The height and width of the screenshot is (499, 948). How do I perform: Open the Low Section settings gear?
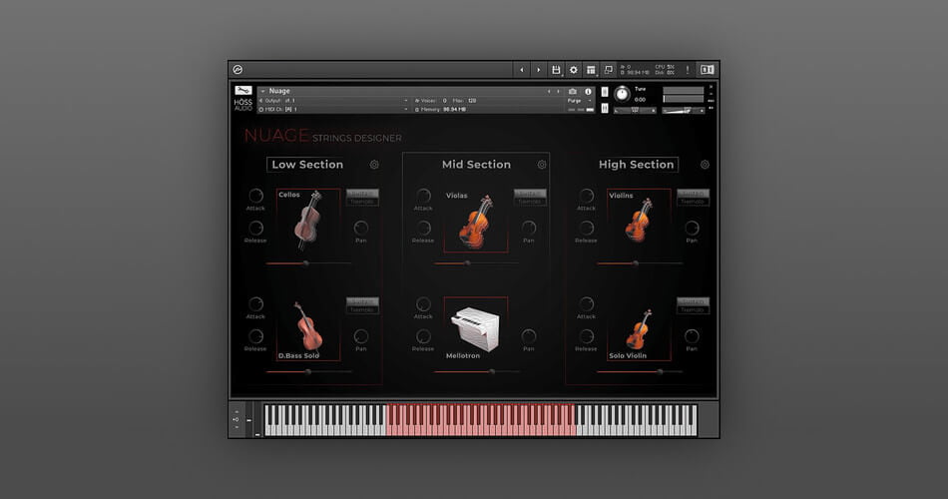pyautogui.click(x=374, y=165)
